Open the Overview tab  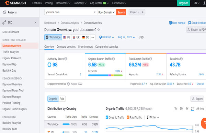tap(49, 47)
